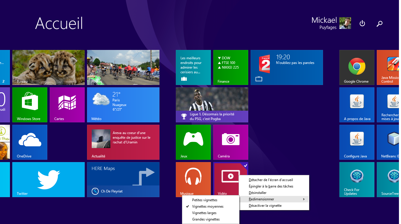The height and width of the screenshot is (224, 401).
Task: Open the France 2 TV program tile
Action: coord(287,67)
